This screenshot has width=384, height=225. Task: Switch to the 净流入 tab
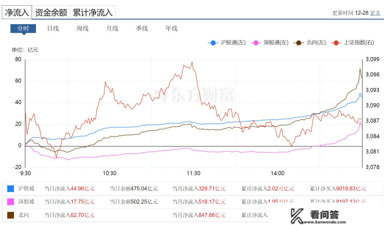[17, 12]
